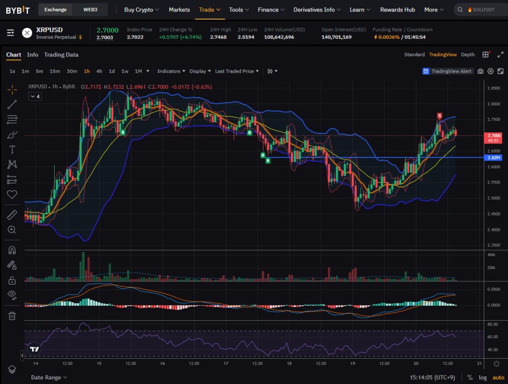
Task: Toggle percent scale mode
Action: (470, 378)
